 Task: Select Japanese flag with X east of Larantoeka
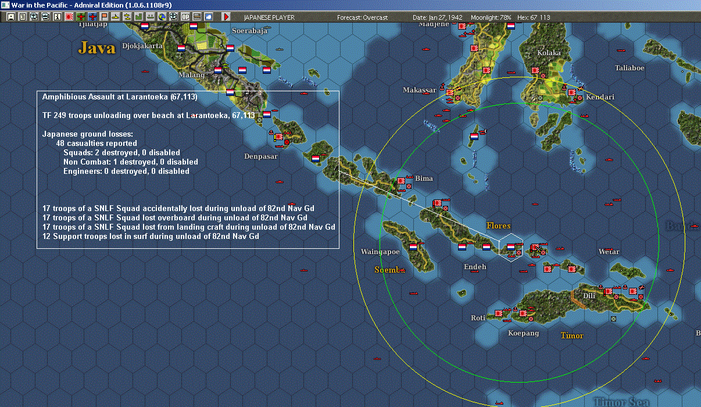point(535,247)
